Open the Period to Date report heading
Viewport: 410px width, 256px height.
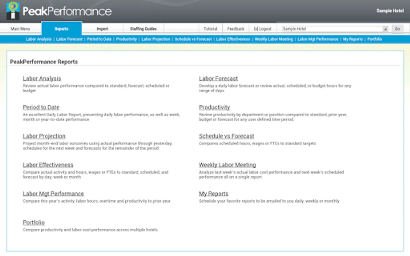(x=41, y=107)
